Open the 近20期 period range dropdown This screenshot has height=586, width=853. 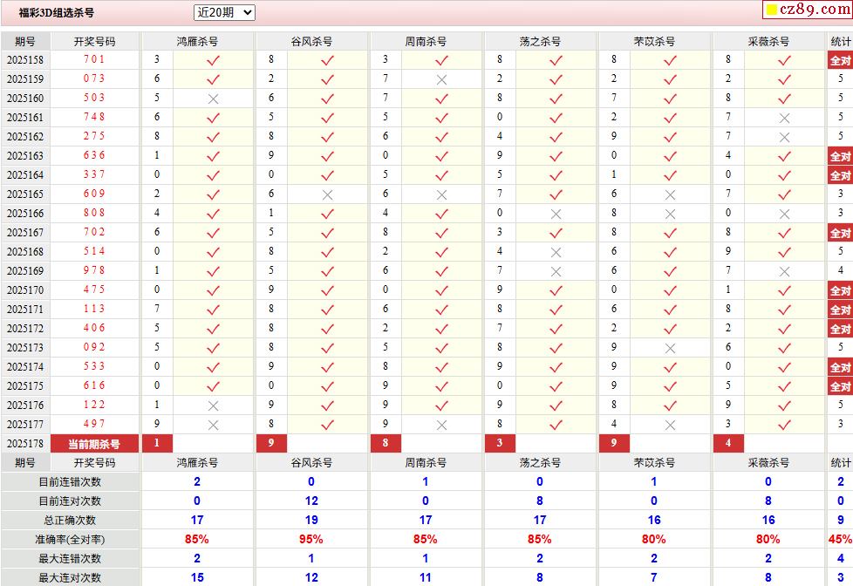[x=224, y=12]
